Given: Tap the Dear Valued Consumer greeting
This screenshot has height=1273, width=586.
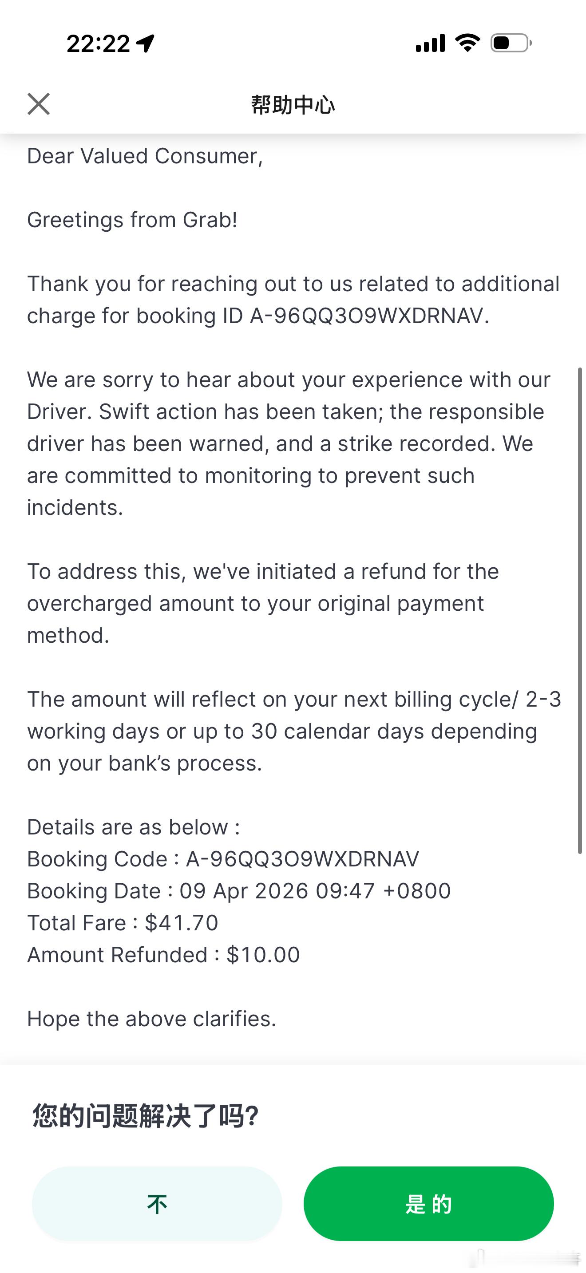Looking at the screenshot, I should 145,156.
